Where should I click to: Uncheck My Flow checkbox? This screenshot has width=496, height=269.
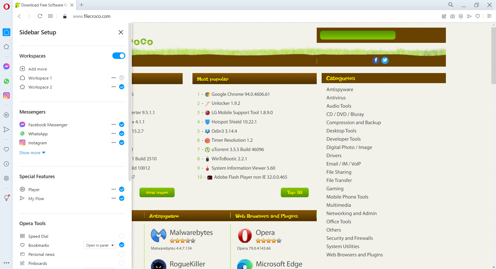(x=122, y=198)
